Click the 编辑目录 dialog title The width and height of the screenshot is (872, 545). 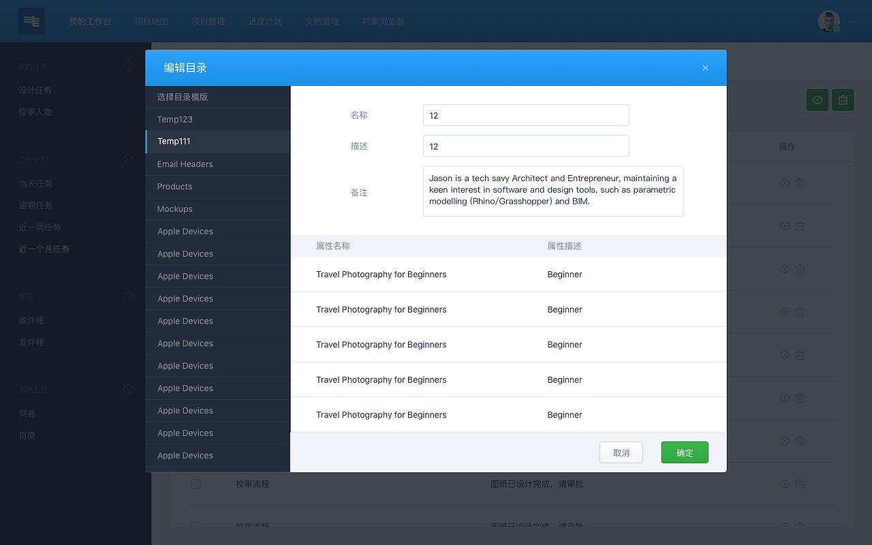point(185,68)
